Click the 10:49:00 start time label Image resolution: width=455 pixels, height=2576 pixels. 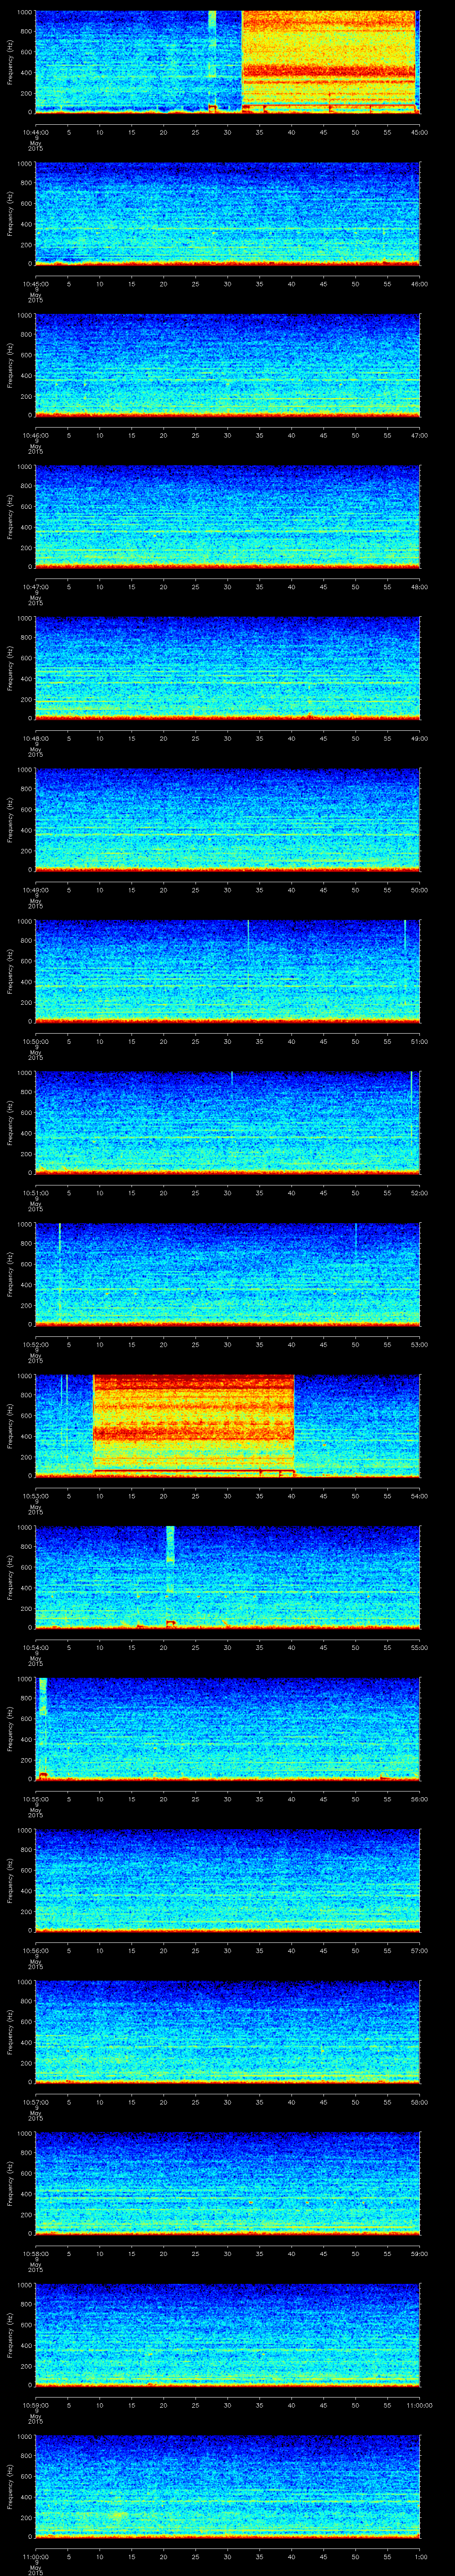pyautogui.click(x=35, y=890)
